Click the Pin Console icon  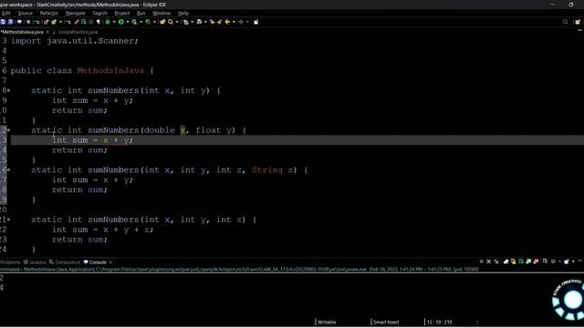click(545, 261)
